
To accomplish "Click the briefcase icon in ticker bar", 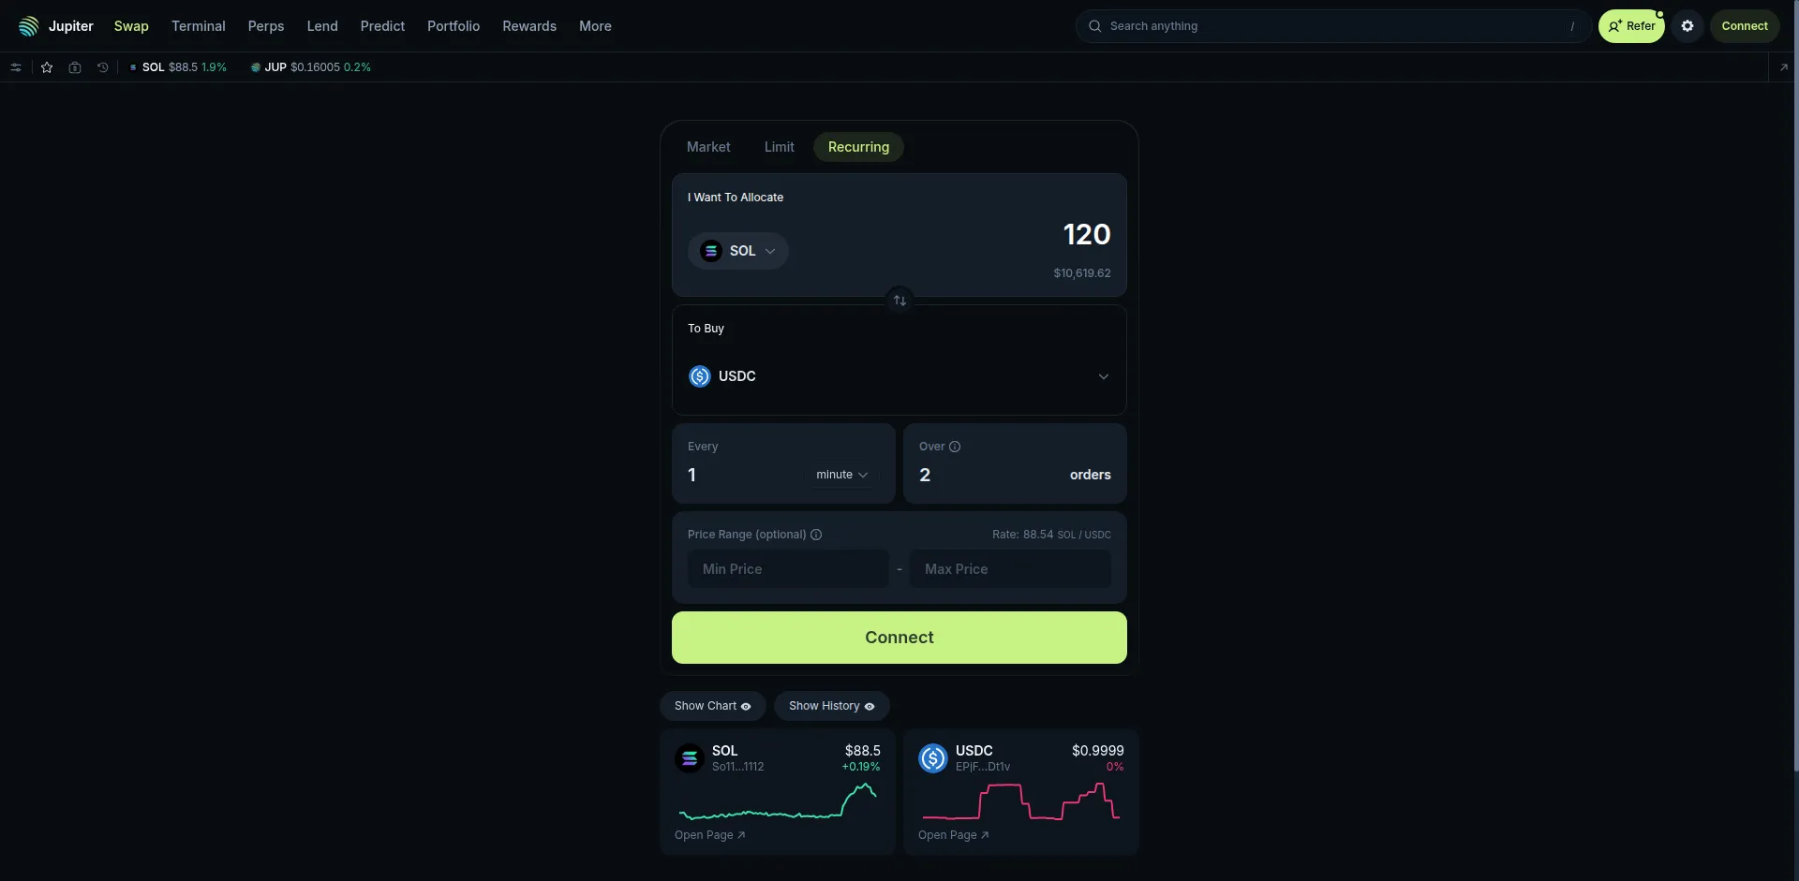I will coord(75,67).
